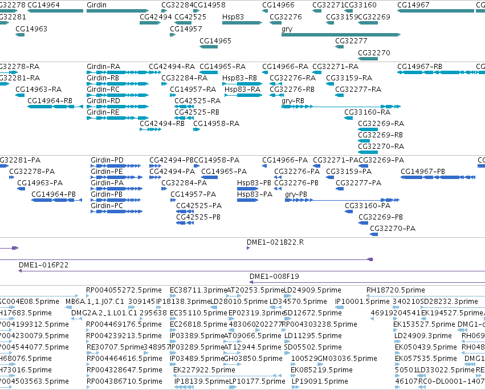Open the LP19091.5prime EST
485x390 pixels.
click(295, 387)
